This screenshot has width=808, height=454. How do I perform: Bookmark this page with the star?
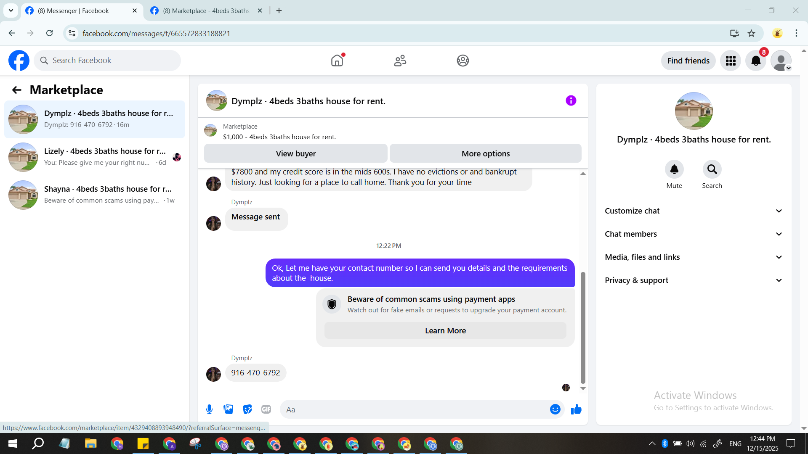click(751, 33)
